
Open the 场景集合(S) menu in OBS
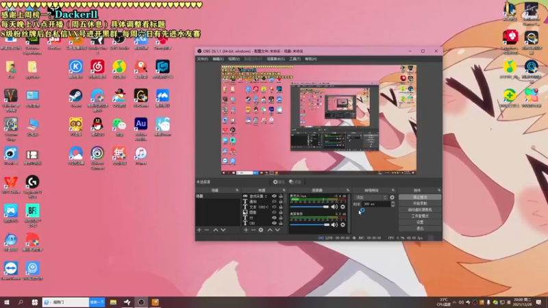coord(276,59)
